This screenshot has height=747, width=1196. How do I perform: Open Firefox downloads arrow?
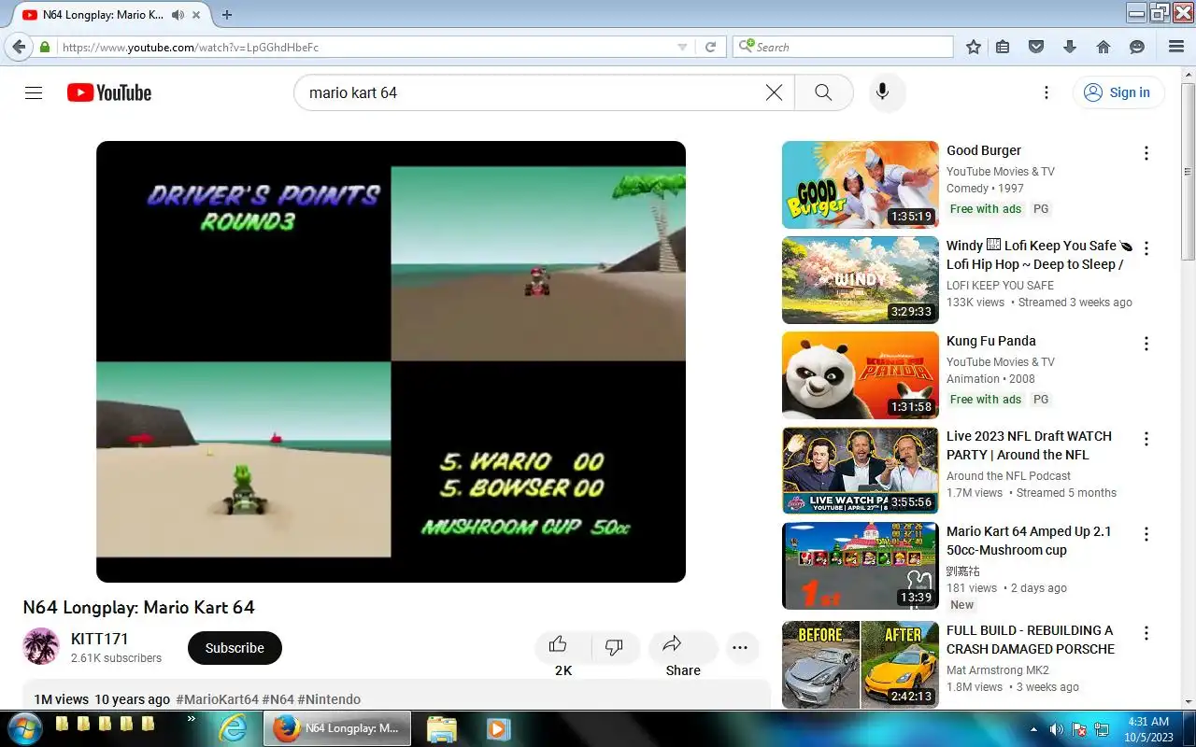(1070, 47)
